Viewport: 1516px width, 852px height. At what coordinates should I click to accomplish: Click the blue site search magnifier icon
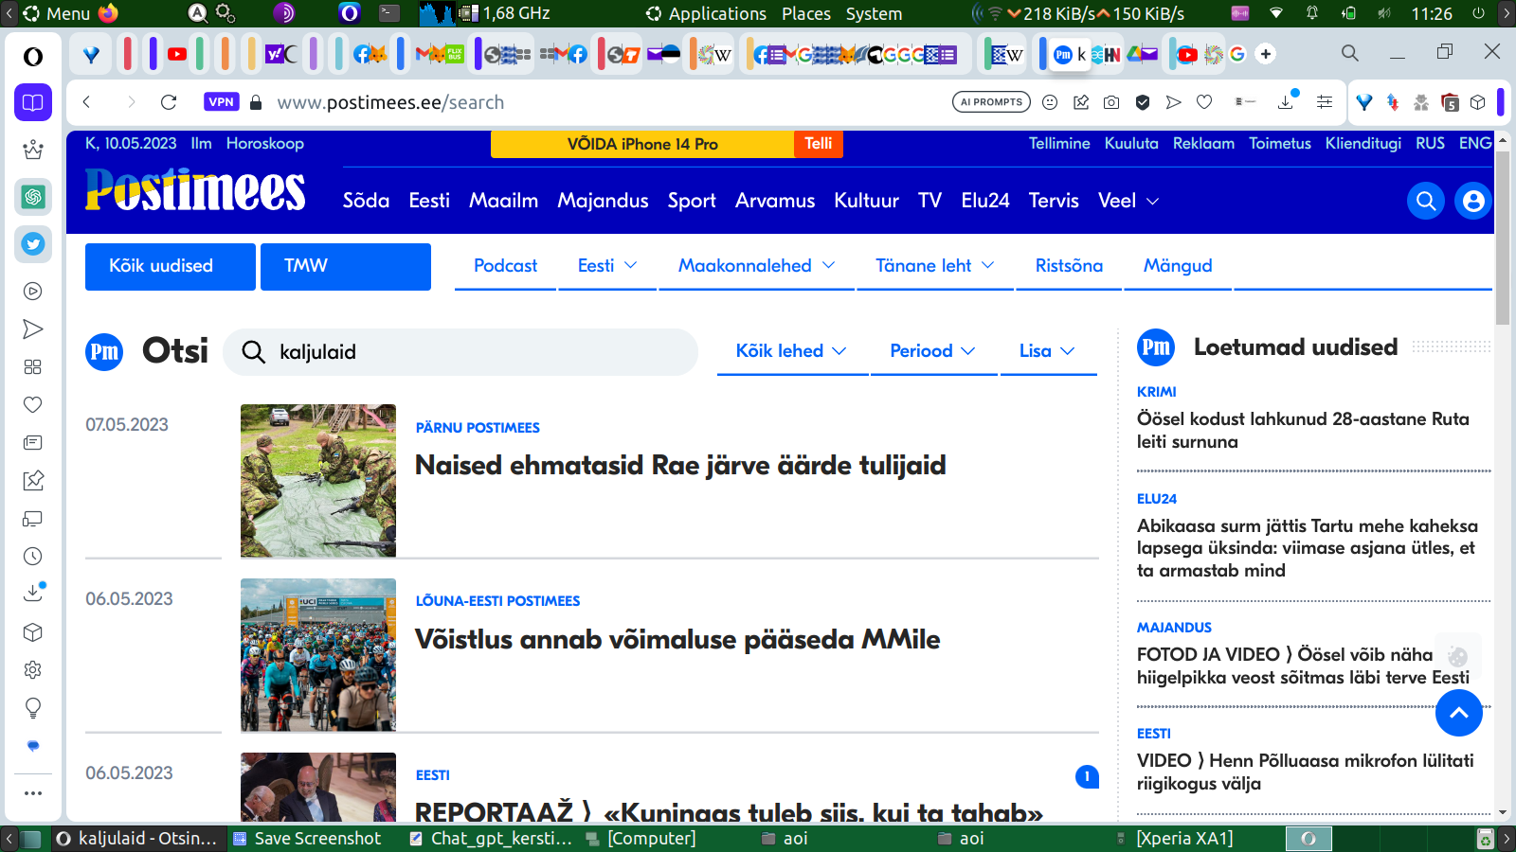pyautogui.click(x=1425, y=201)
